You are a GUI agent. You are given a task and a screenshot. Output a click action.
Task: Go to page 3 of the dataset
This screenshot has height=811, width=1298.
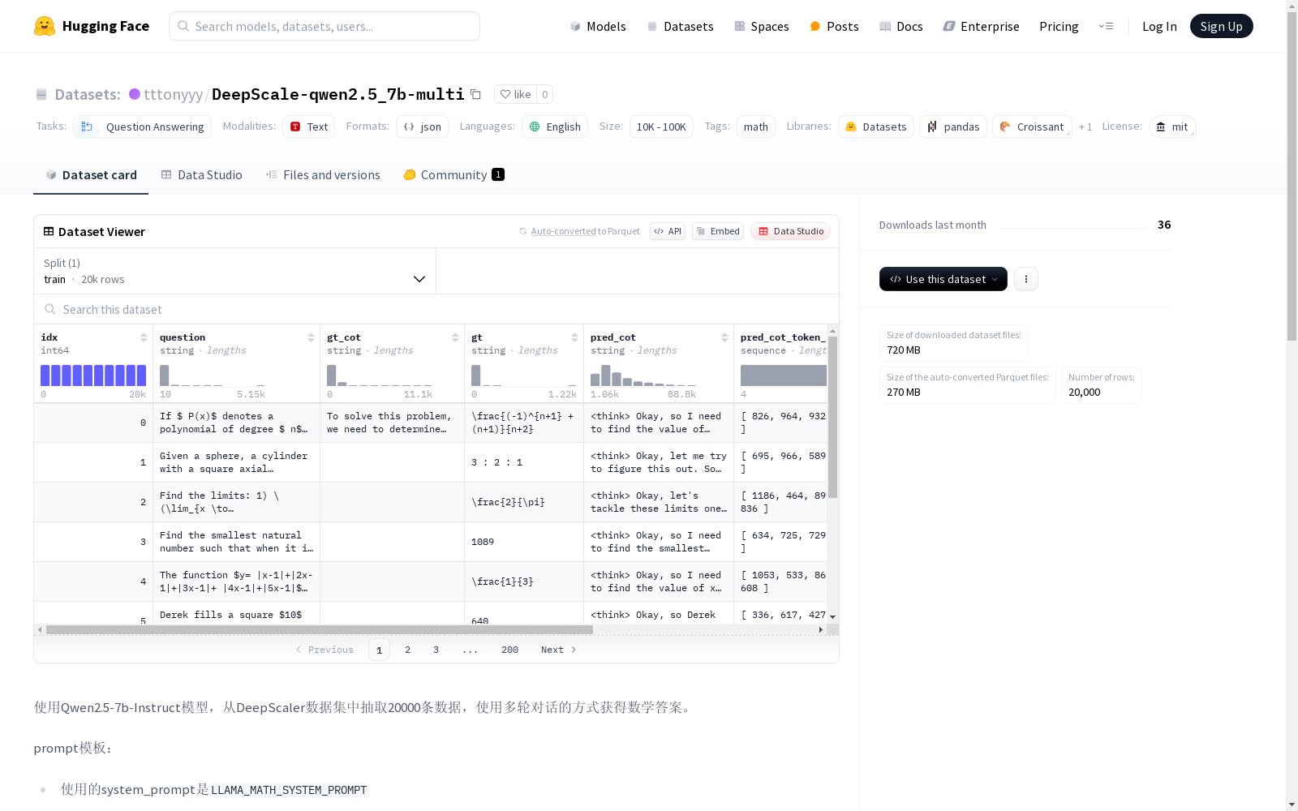pyautogui.click(x=436, y=650)
